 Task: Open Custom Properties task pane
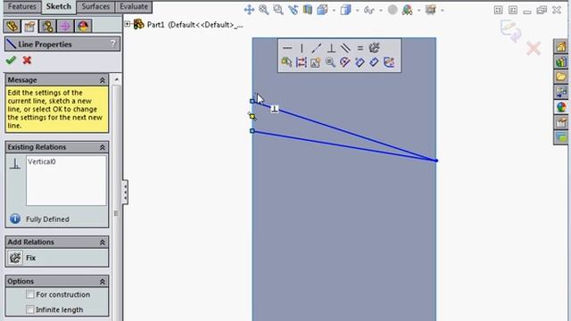click(x=561, y=122)
